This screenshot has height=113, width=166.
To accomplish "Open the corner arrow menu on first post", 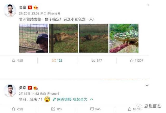I will [148, 5].
